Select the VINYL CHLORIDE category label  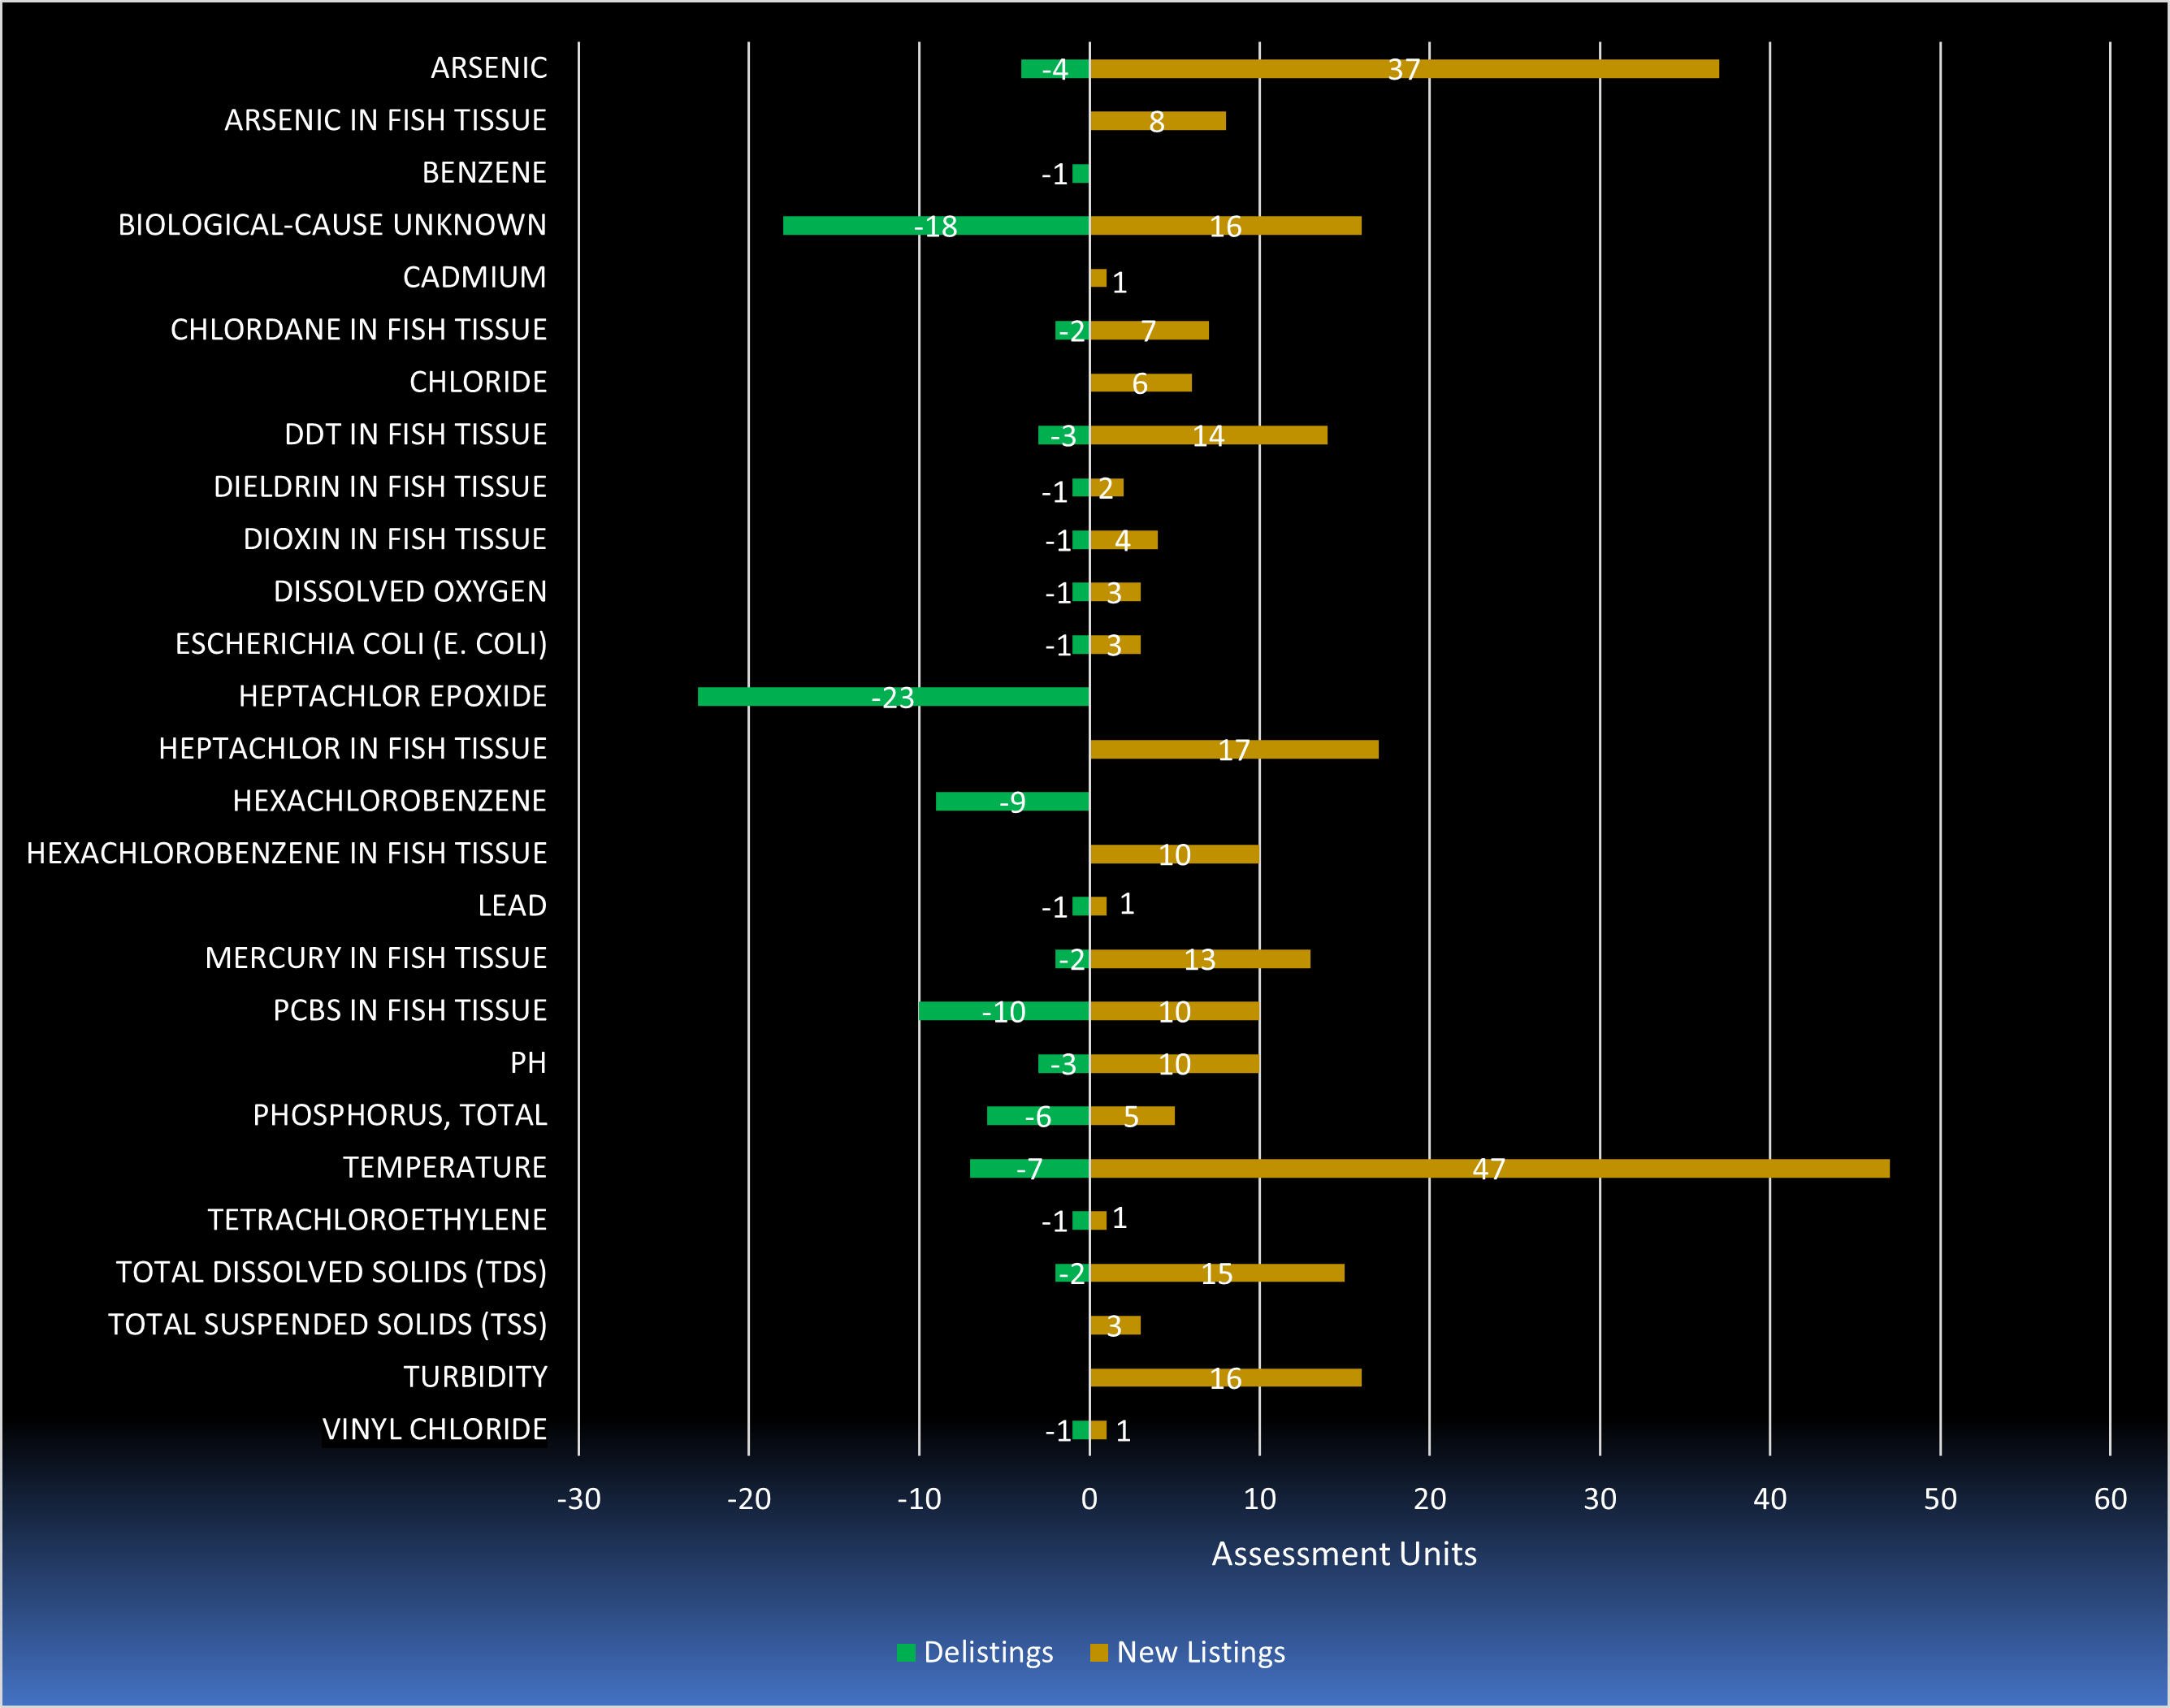[x=434, y=1430]
